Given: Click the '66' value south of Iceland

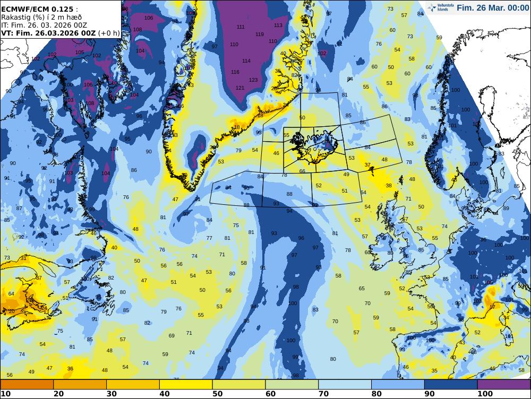Looking at the screenshot, I should coord(303,171).
